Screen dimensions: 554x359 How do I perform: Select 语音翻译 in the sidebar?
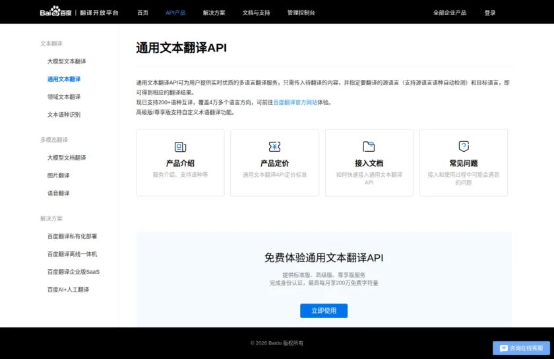click(58, 193)
